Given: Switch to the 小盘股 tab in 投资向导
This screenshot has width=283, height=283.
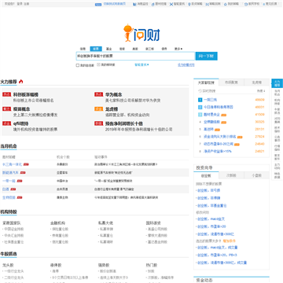Looking at the screenshot, I should [256, 175].
